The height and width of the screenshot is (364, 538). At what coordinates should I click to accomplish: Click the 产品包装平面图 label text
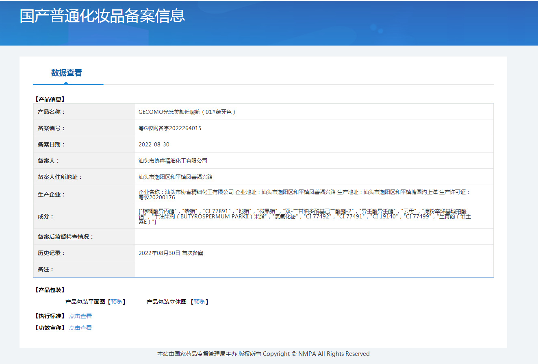[x=85, y=302]
